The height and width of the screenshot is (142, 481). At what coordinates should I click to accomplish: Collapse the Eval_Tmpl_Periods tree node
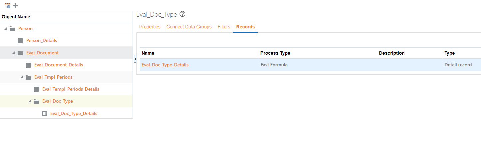click(22, 77)
